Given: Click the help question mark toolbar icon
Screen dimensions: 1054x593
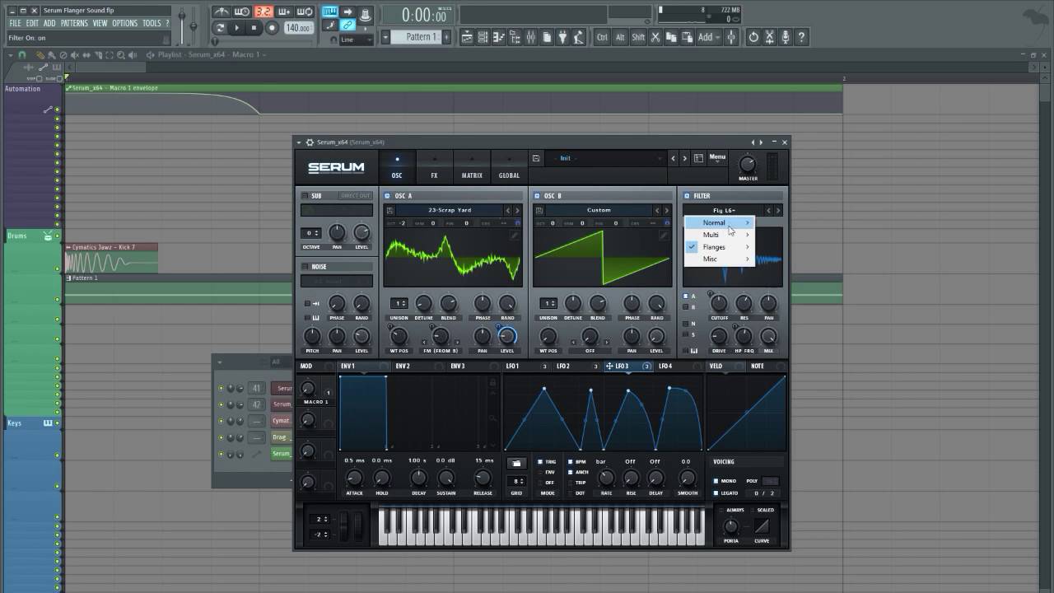Looking at the screenshot, I should click(x=802, y=37).
